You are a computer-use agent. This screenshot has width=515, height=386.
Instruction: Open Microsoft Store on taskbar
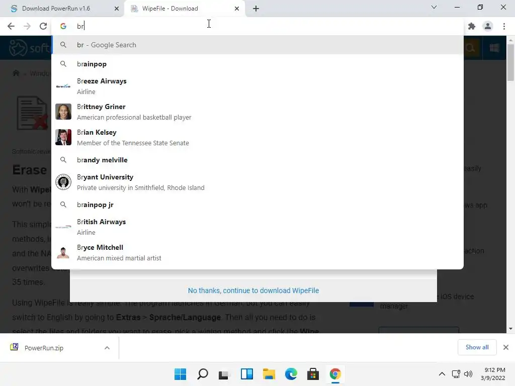tap(313, 374)
